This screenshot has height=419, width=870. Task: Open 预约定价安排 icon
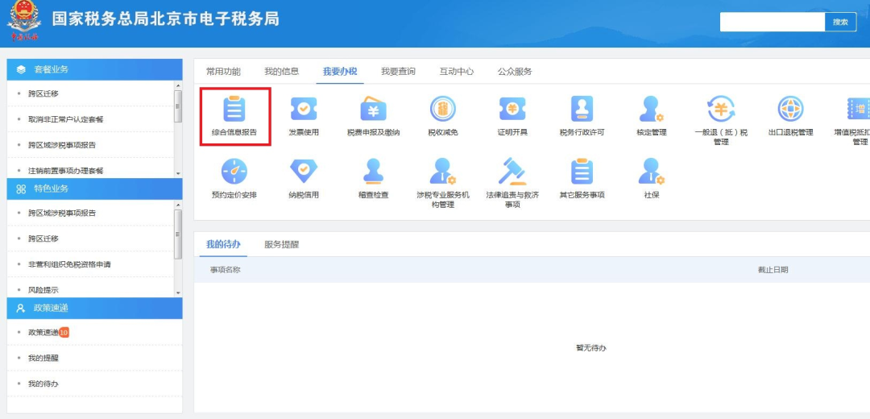(x=234, y=171)
